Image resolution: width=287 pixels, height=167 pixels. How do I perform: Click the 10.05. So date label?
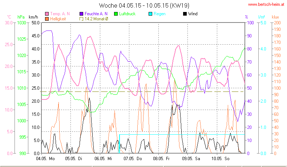[221, 159]
